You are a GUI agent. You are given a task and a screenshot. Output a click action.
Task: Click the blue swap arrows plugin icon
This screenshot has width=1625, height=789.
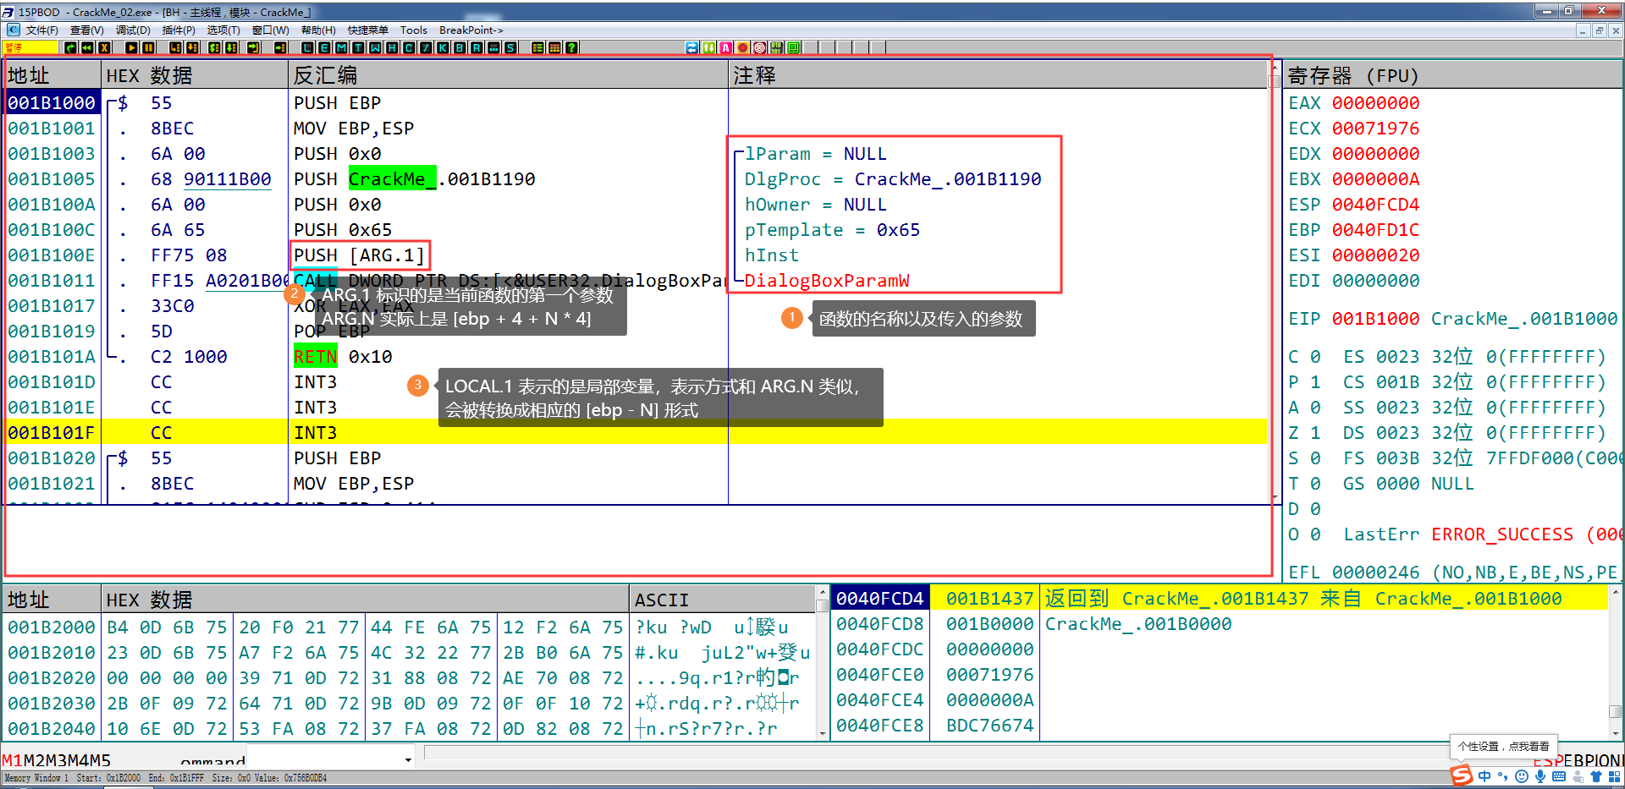pos(692,47)
